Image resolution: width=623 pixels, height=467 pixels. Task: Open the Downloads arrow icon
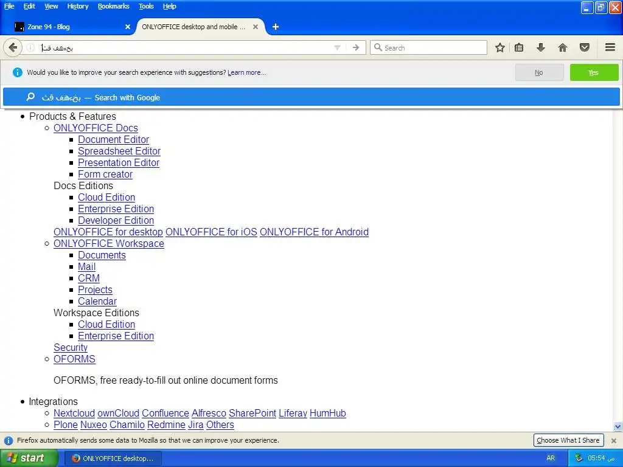pyautogui.click(x=540, y=47)
